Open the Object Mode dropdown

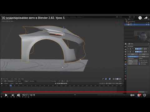[5, 79]
